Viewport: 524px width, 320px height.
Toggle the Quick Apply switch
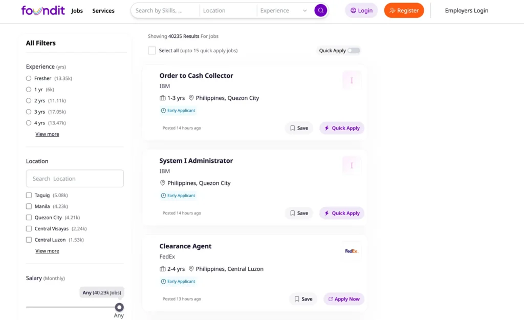point(354,51)
